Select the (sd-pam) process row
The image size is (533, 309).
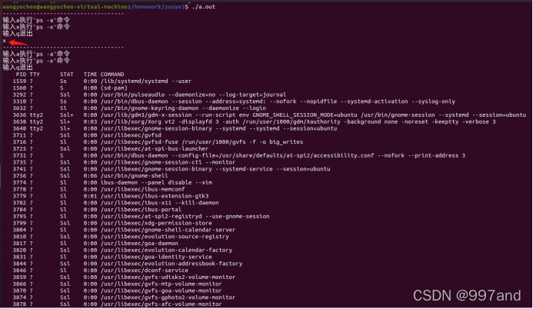pos(70,88)
